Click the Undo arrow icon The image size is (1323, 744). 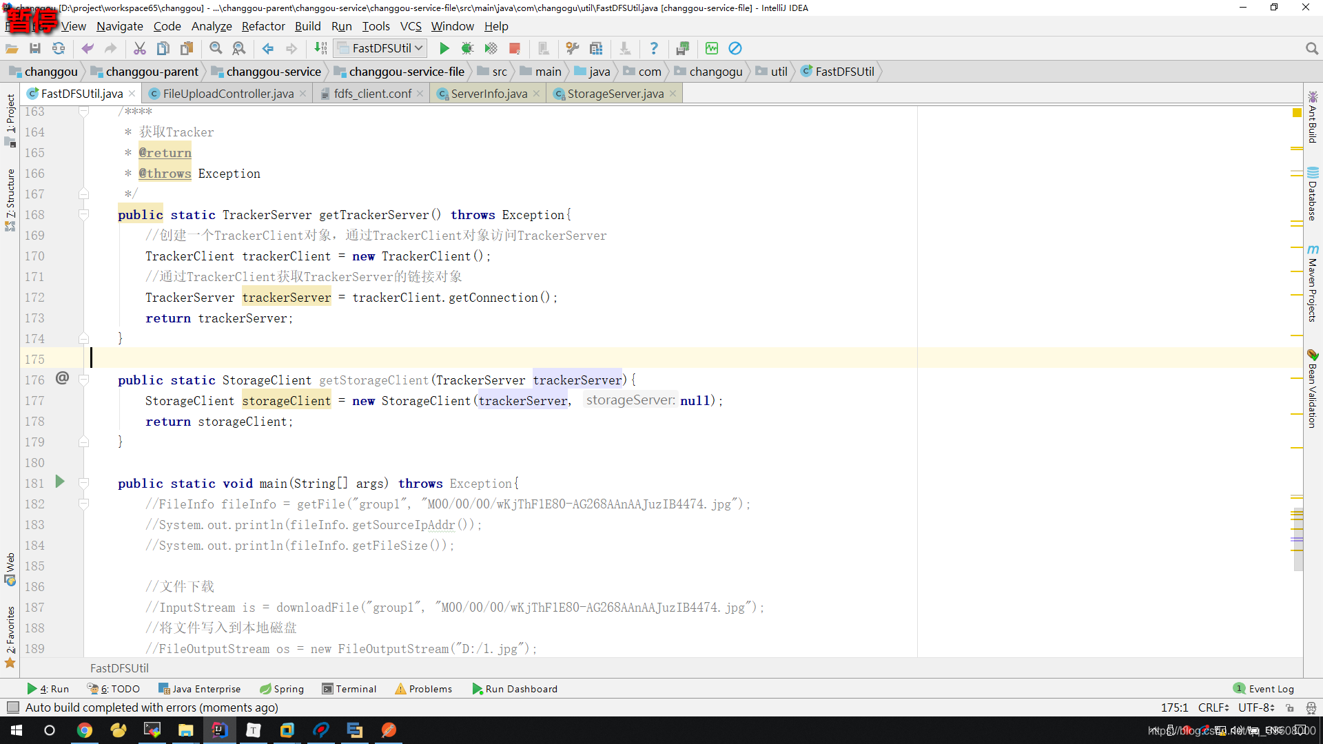click(x=88, y=48)
